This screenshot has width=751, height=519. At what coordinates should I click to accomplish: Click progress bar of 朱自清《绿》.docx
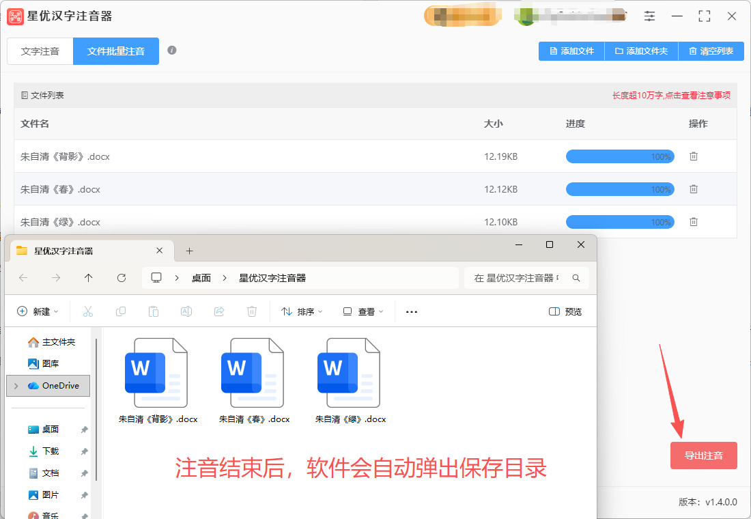(619, 222)
